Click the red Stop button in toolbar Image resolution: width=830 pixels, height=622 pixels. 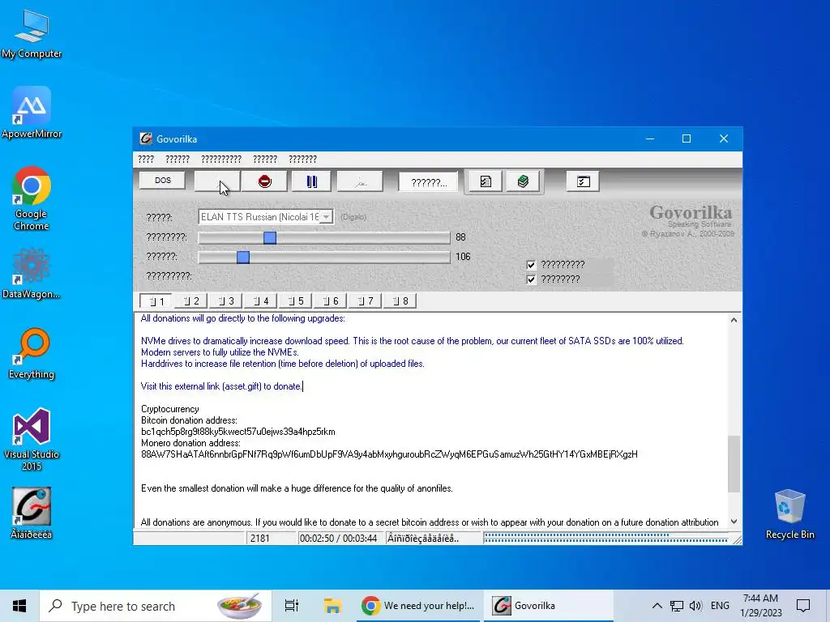265,181
